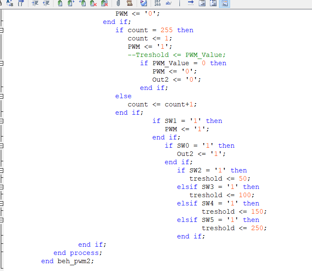Collapse the 'if PWM_Value = 0 then' block
Image resolution: width=312 pixels, height=271 pixels.
[1, 64]
